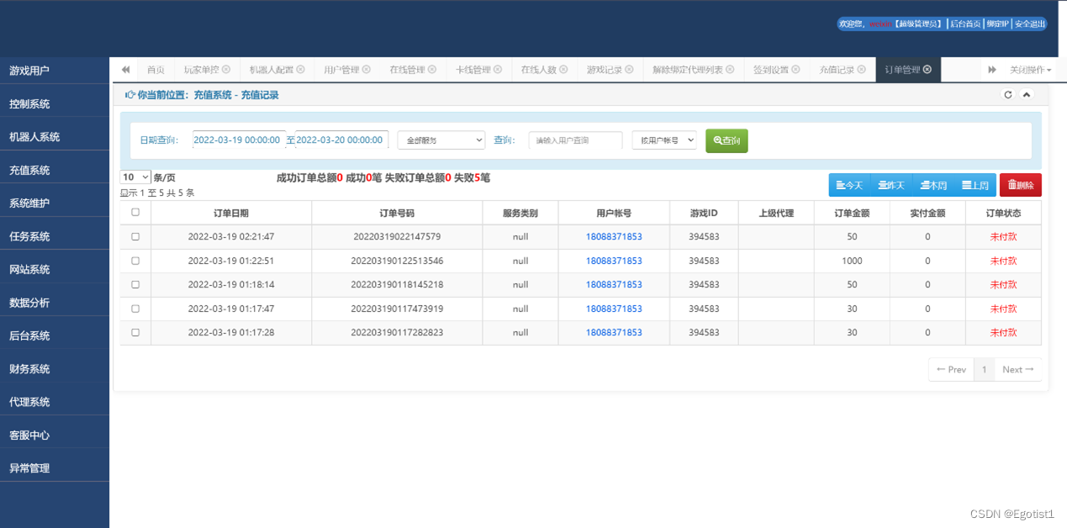Open 客服中心 in the sidebar
The height and width of the screenshot is (528, 1067).
55,436
